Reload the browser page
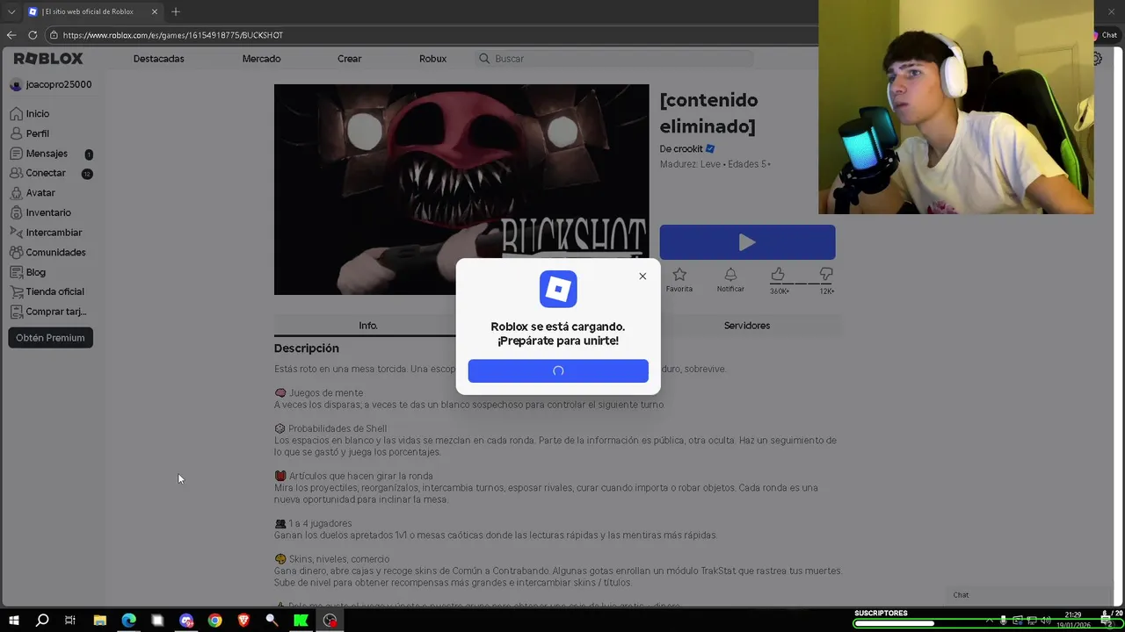This screenshot has width=1125, height=632. click(33, 35)
